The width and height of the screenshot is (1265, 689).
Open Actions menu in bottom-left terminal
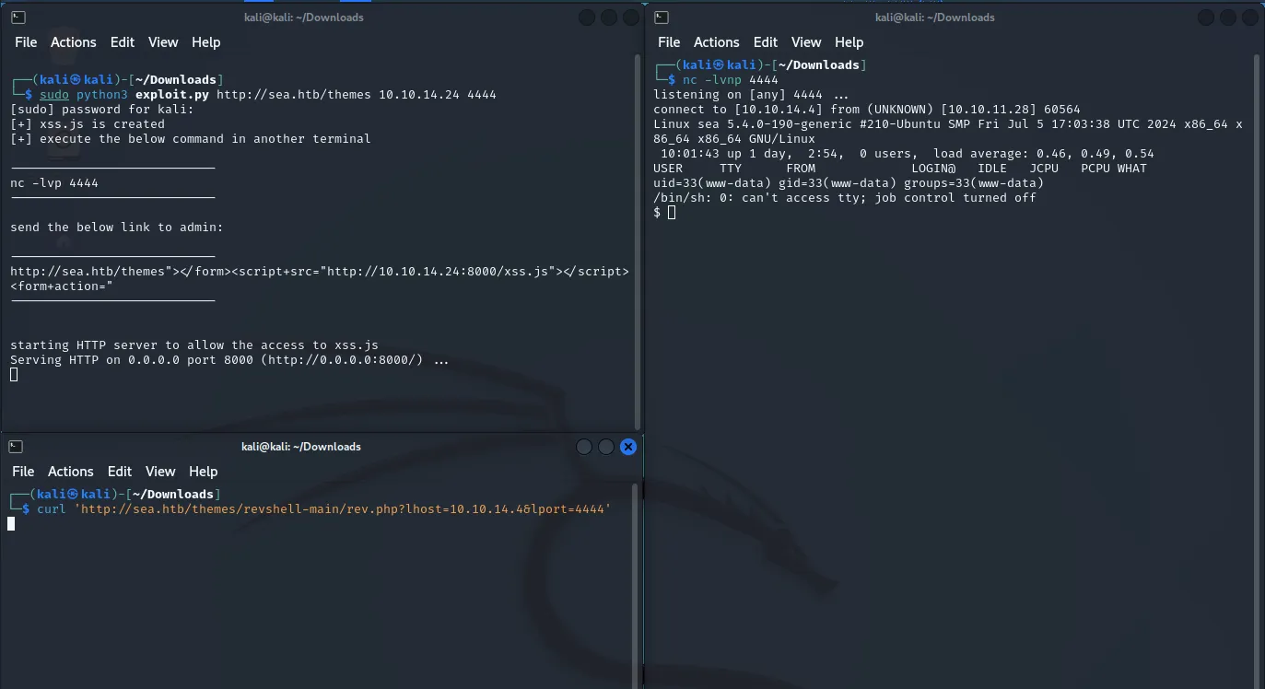[x=70, y=472]
